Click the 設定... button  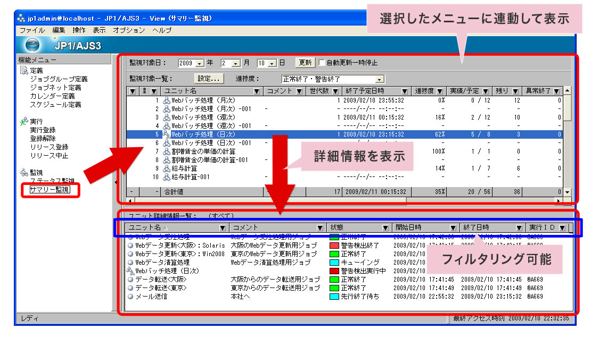coord(209,79)
